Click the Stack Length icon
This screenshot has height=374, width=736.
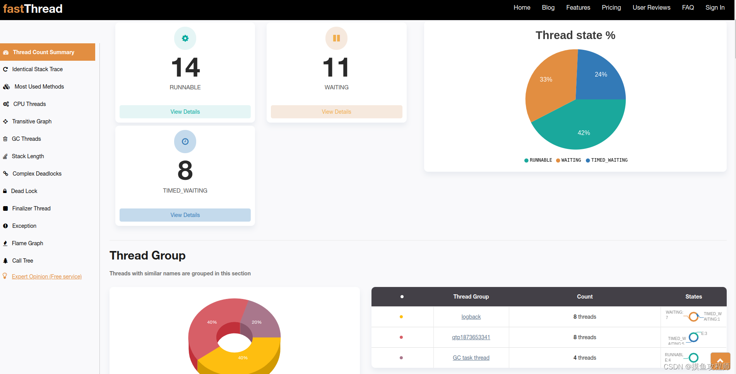coord(5,156)
